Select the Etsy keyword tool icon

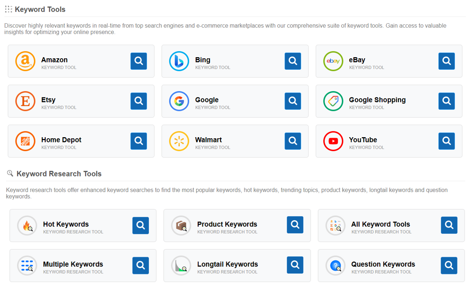25,101
